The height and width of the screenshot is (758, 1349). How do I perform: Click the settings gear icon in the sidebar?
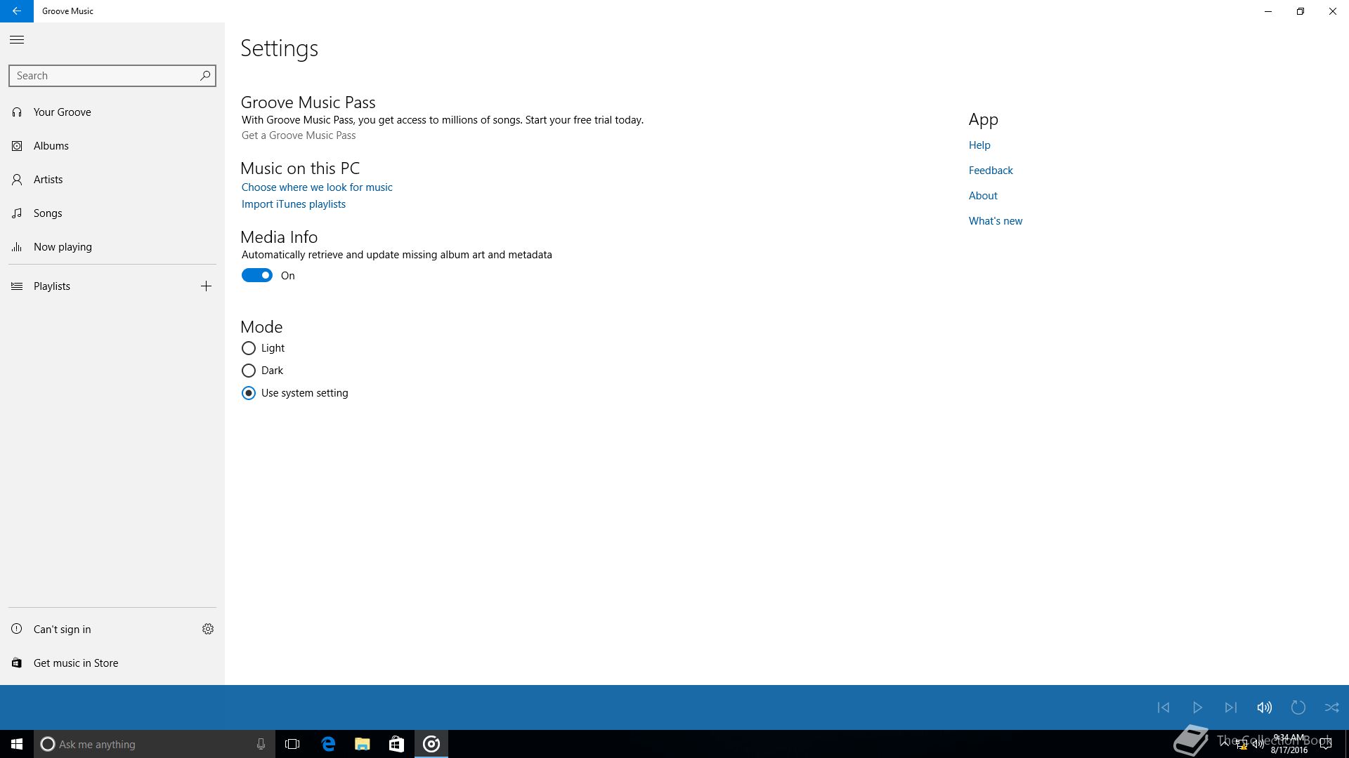208,629
